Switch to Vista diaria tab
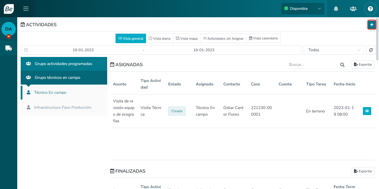This screenshot has width=379, height=189. click(x=159, y=39)
